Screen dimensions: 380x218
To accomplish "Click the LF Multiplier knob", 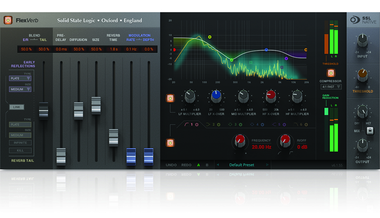I will click(189, 96).
